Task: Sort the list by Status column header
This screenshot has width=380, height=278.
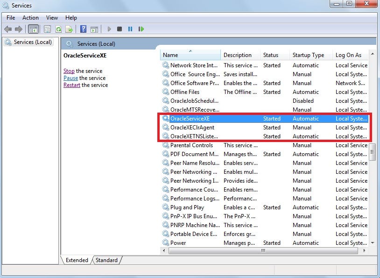Action: (271, 55)
